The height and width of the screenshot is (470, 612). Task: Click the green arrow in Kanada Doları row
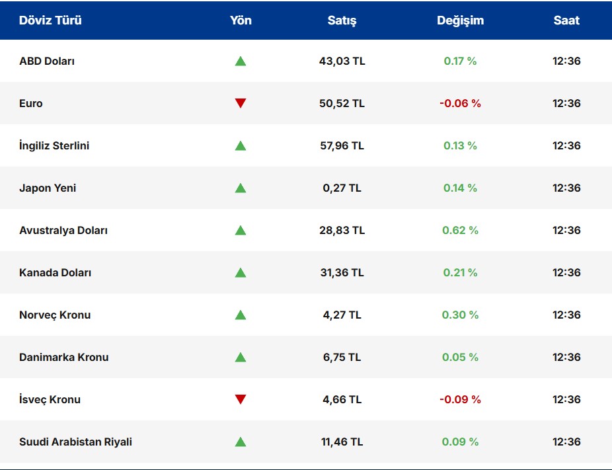pos(241,273)
